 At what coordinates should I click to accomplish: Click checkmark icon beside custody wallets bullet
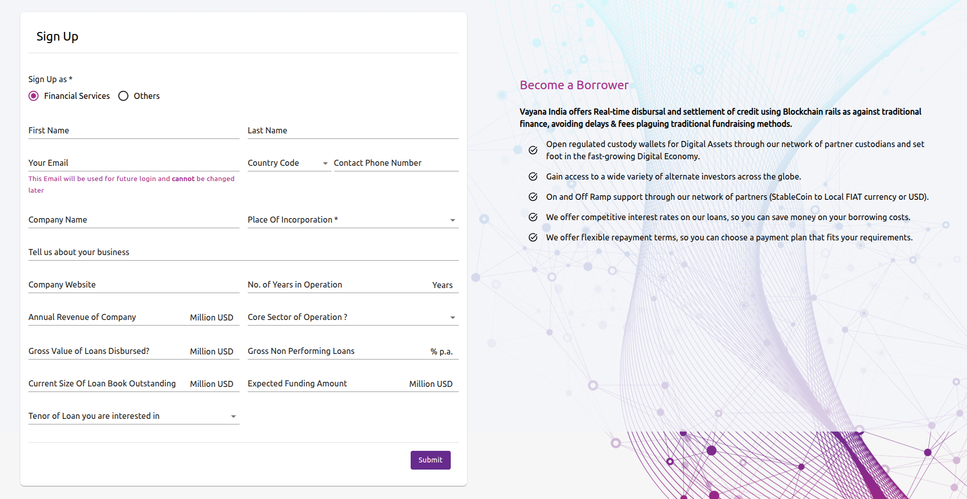(x=533, y=150)
